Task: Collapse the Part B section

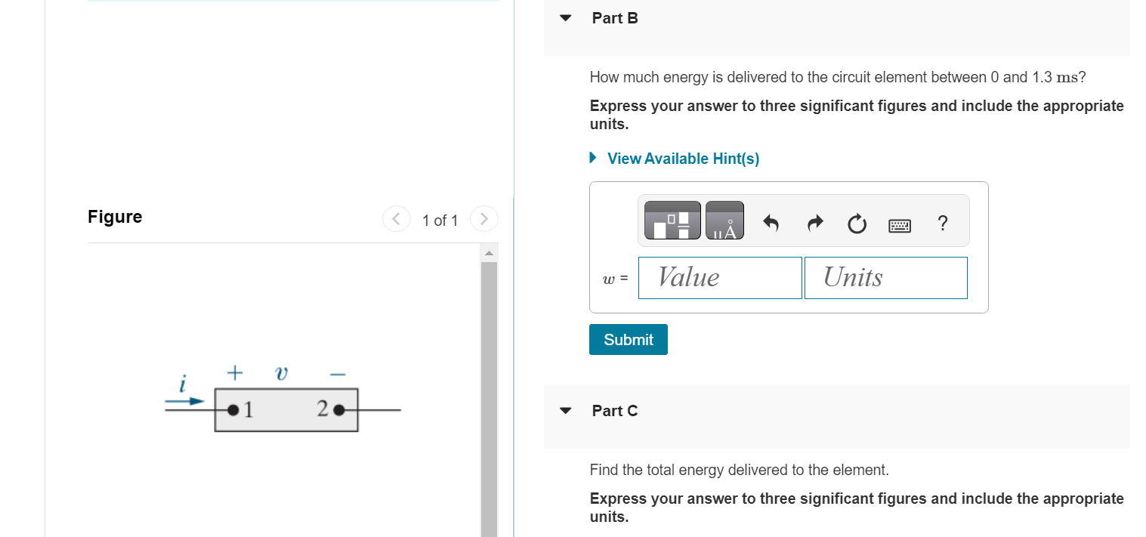Action: click(565, 17)
